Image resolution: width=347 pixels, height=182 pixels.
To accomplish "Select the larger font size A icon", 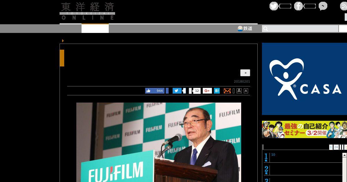I will point(239,91).
